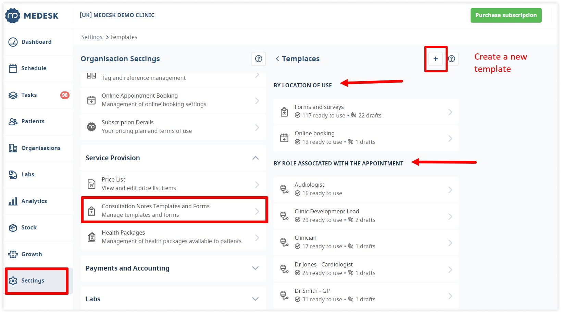Open Labs from the sidebar
This screenshot has width=561, height=313.
click(x=38, y=175)
